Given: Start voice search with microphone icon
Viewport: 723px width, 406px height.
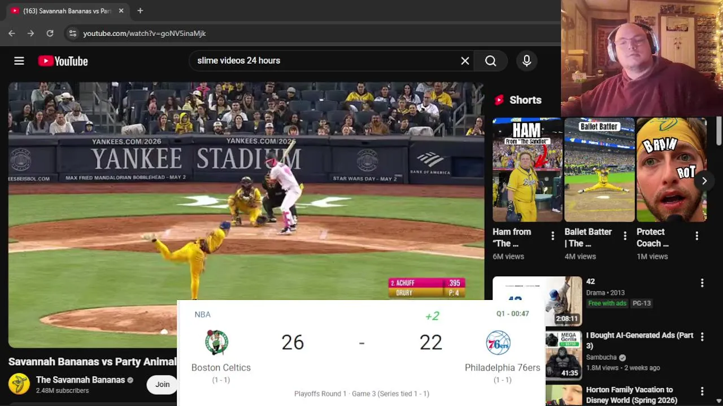Looking at the screenshot, I should [526, 61].
